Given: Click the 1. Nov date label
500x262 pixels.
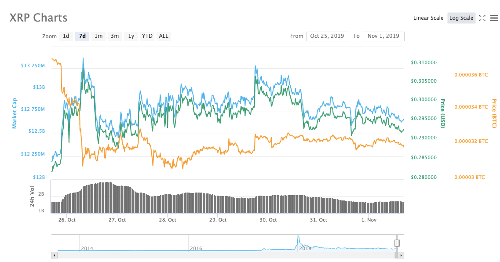Looking at the screenshot, I should point(369,220).
